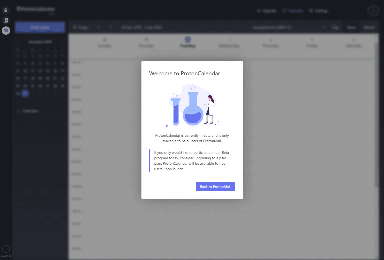The image size is (384, 260).
Task: Select the ProtonCalendar sidebar icon
Action: (6, 31)
